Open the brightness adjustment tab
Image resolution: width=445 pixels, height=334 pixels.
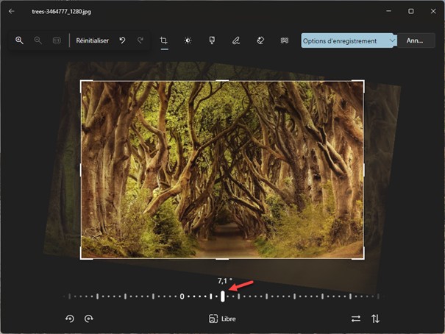click(188, 40)
